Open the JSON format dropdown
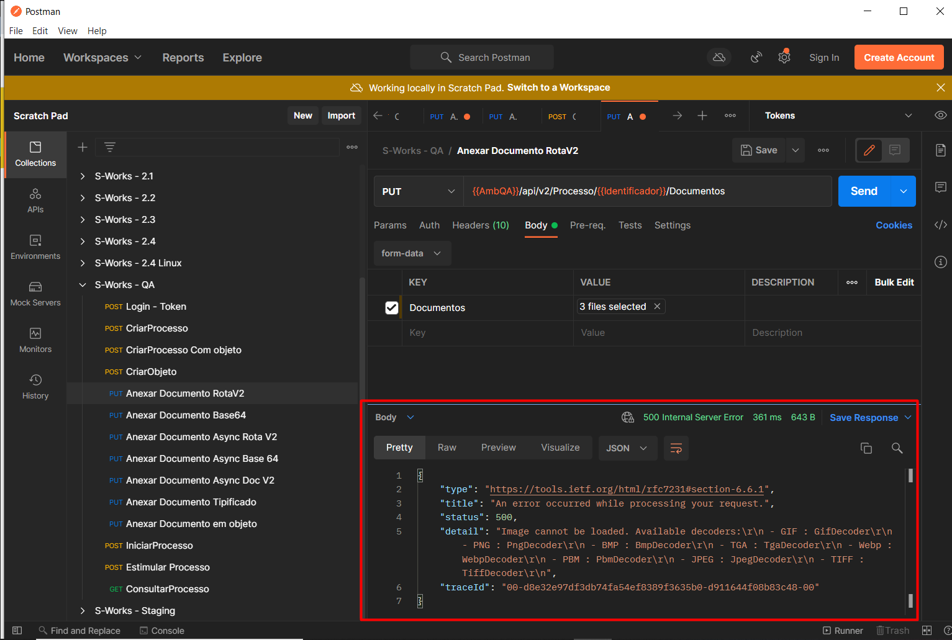 click(627, 448)
